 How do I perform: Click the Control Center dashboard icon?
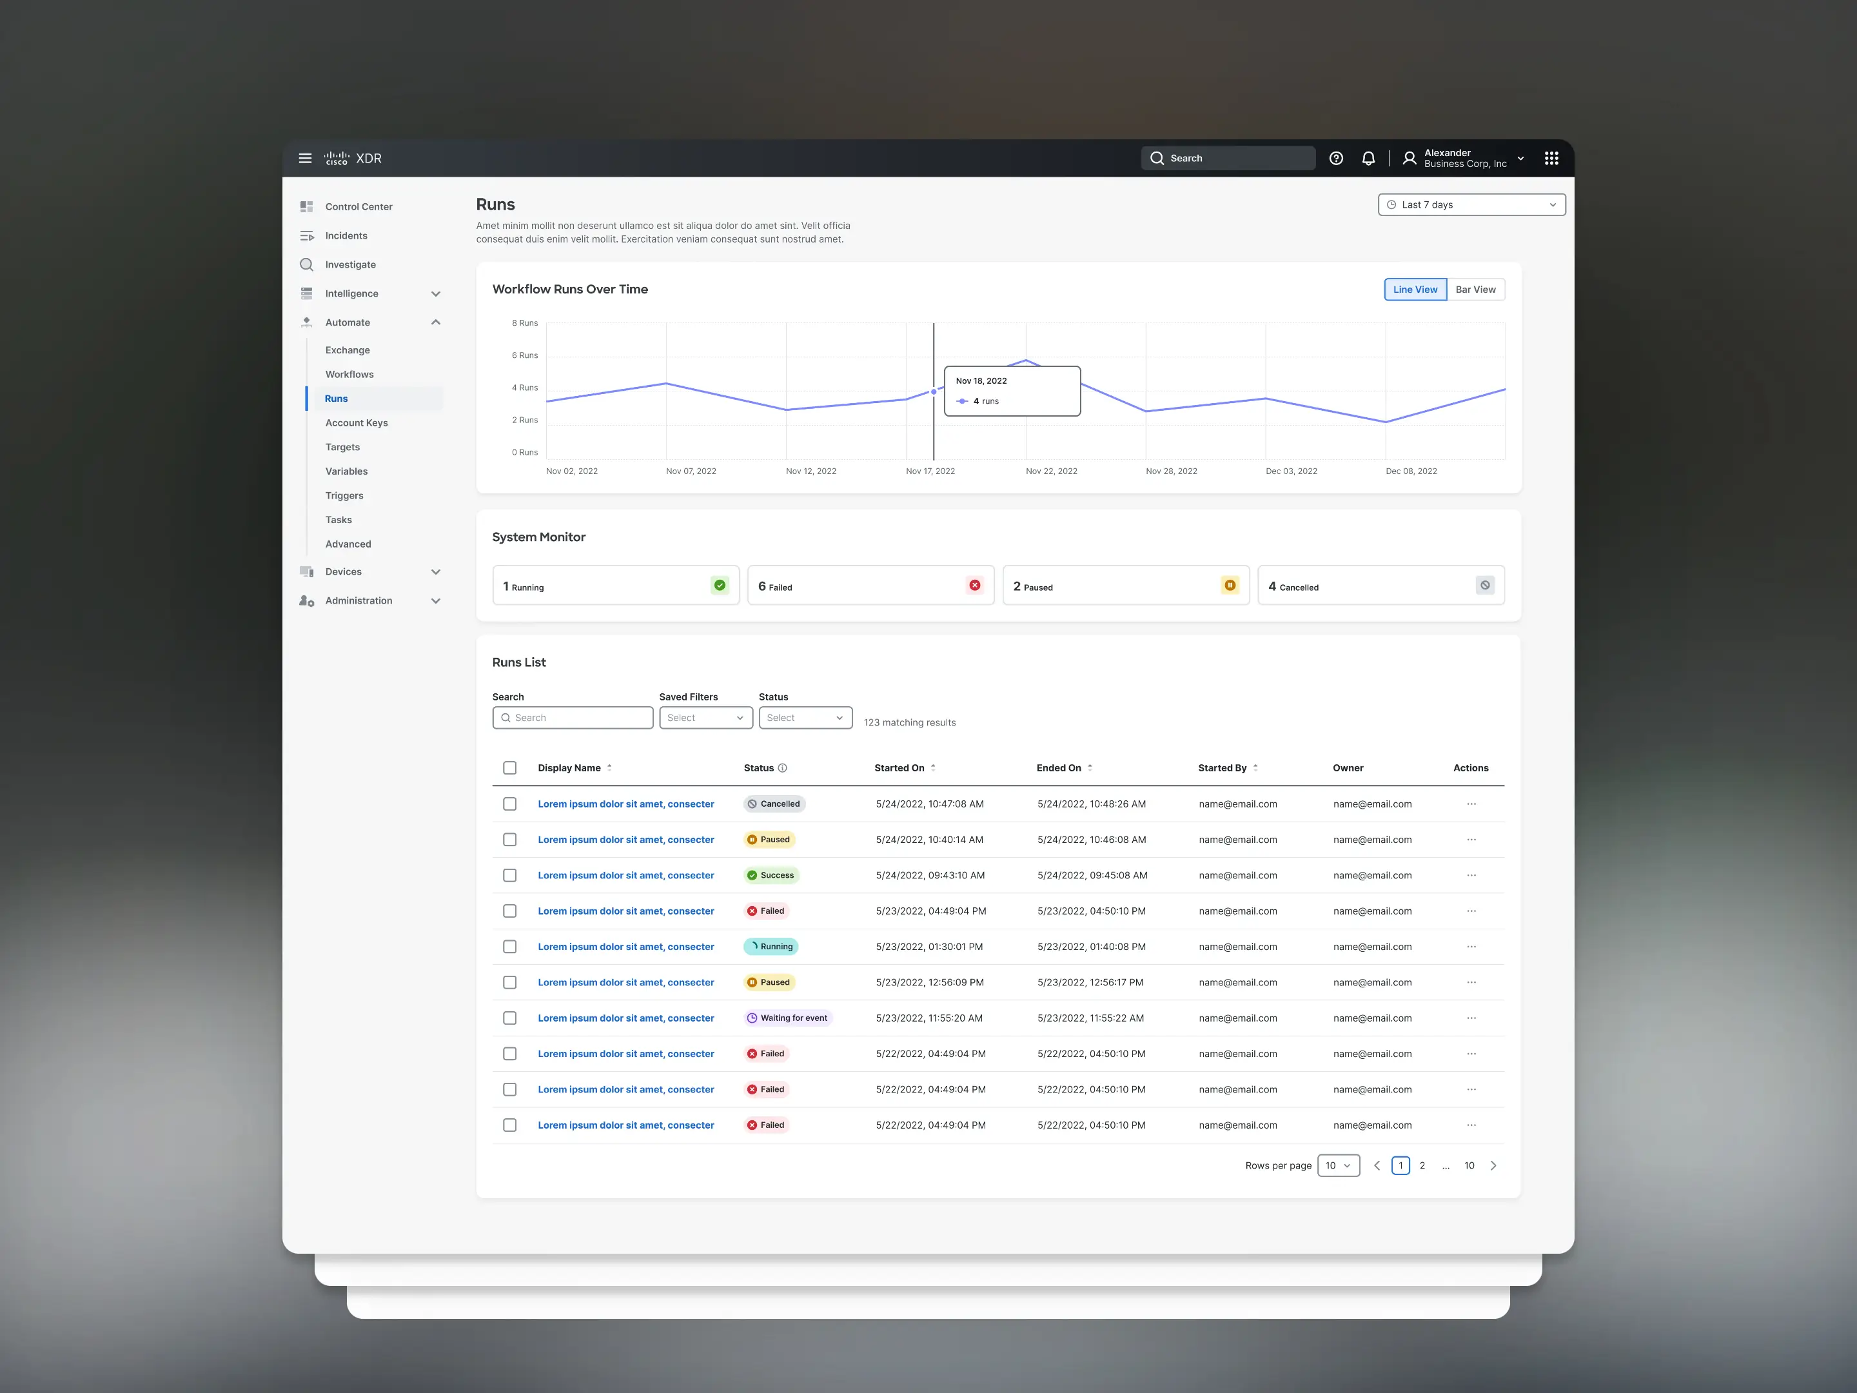pyautogui.click(x=306, y=206)
